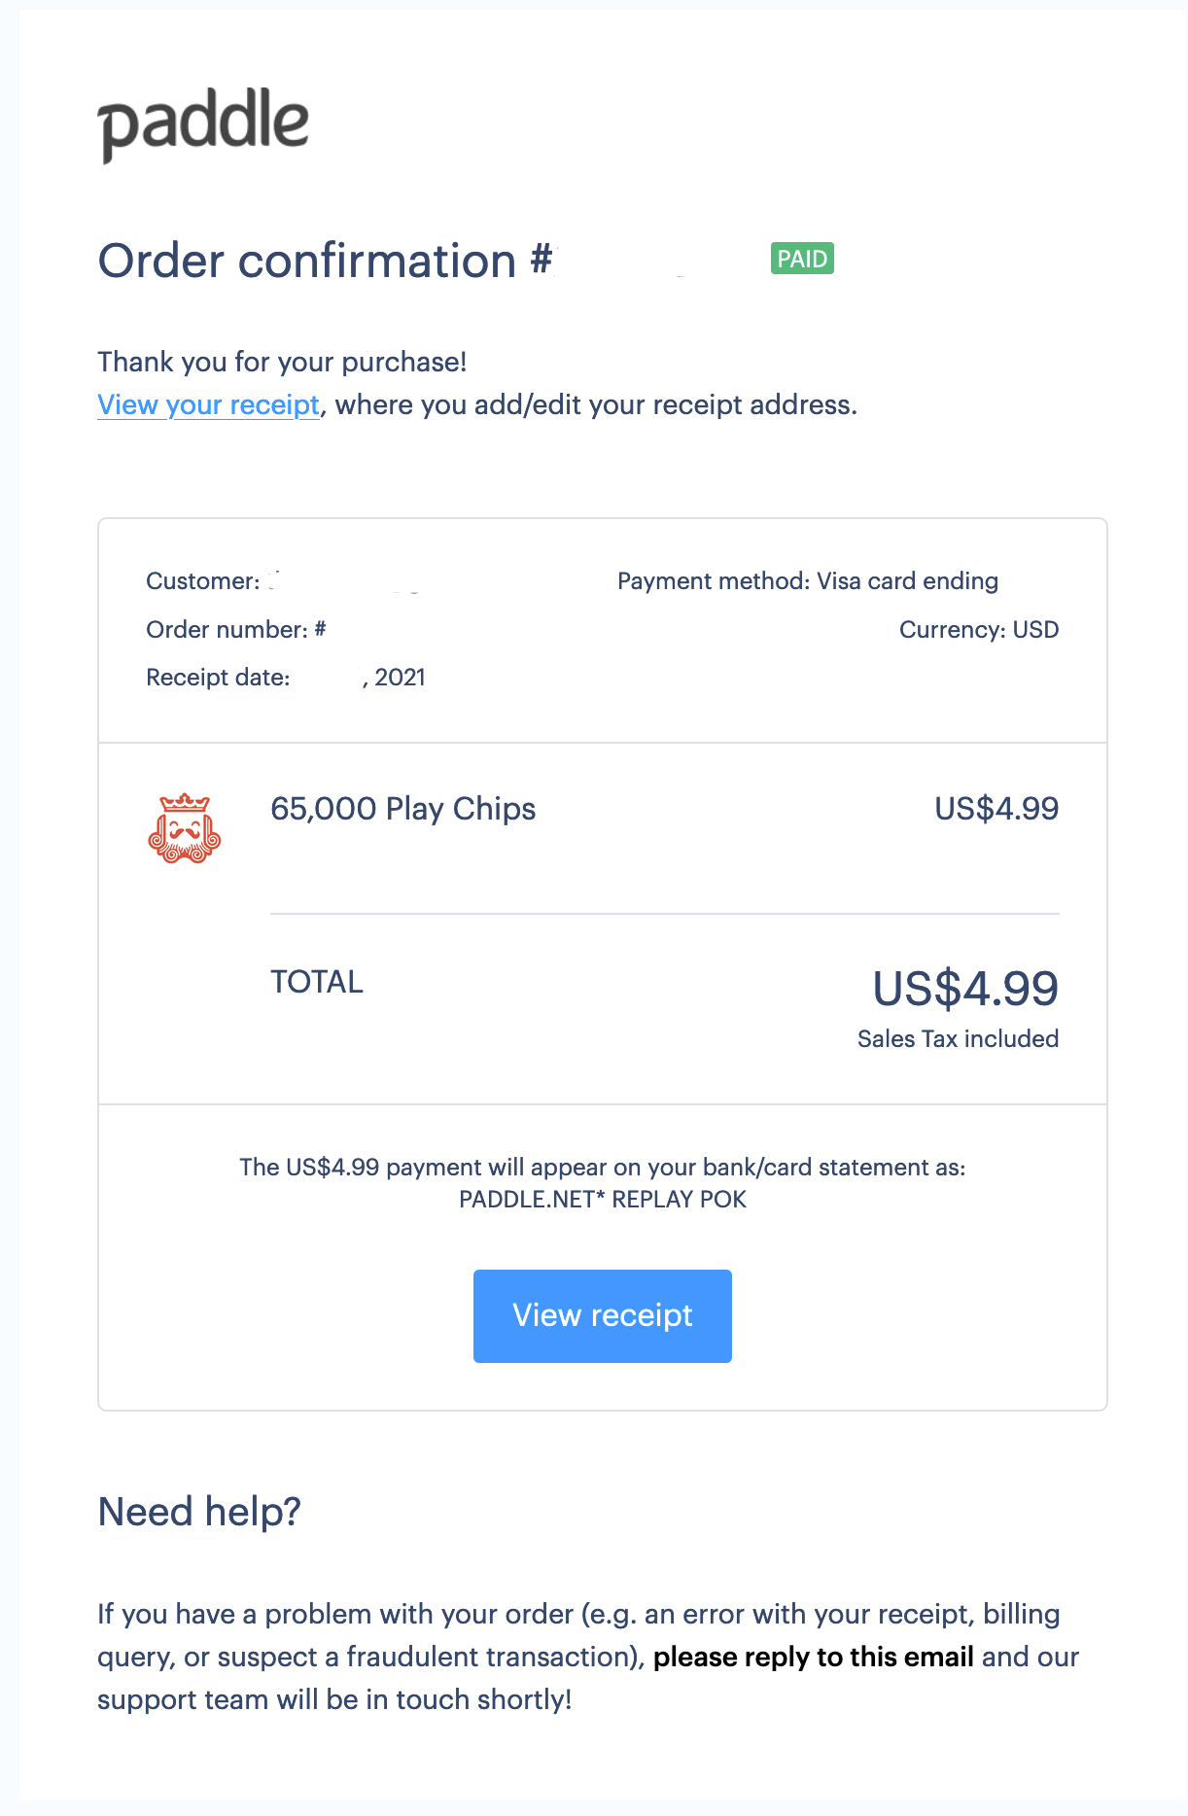The height and width of the screenshot is (1816, 1188).
Task: Click the blue View receipt button
Action: point(602,1315)
